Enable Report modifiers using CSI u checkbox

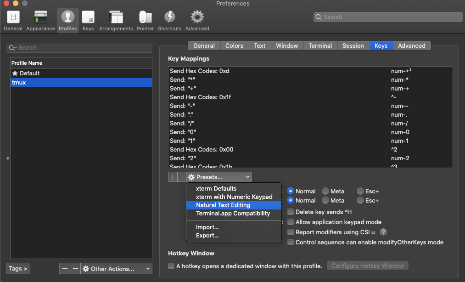(291, 232)
